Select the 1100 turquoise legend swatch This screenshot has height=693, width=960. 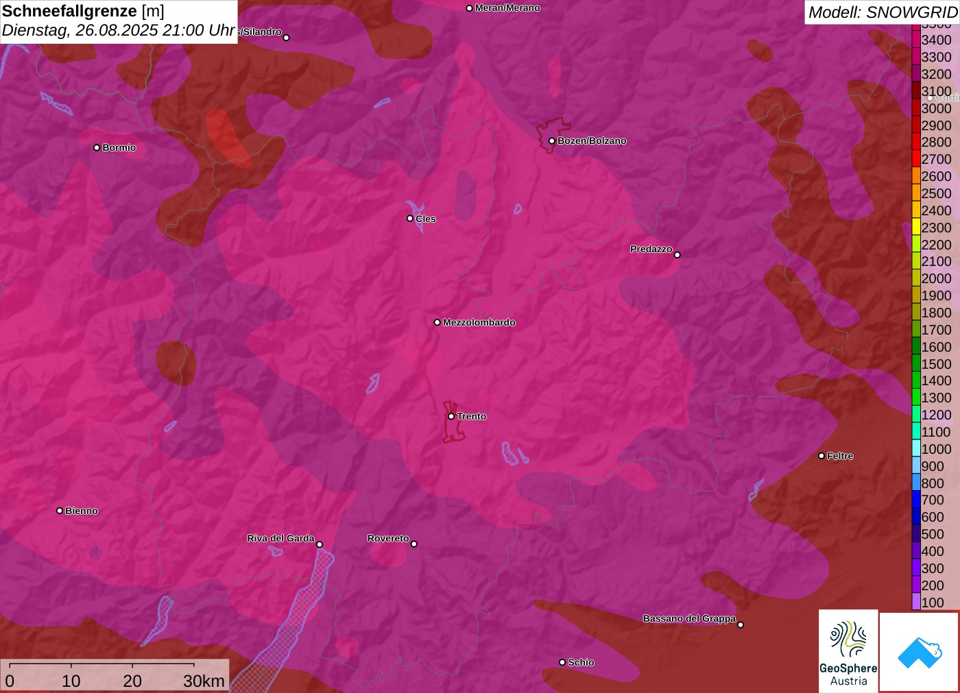coord(916,432)
